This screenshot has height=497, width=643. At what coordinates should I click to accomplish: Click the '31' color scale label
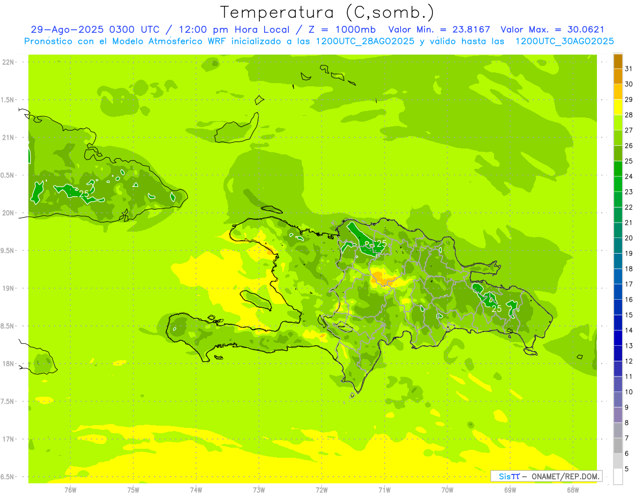click(x=629, y=69)
